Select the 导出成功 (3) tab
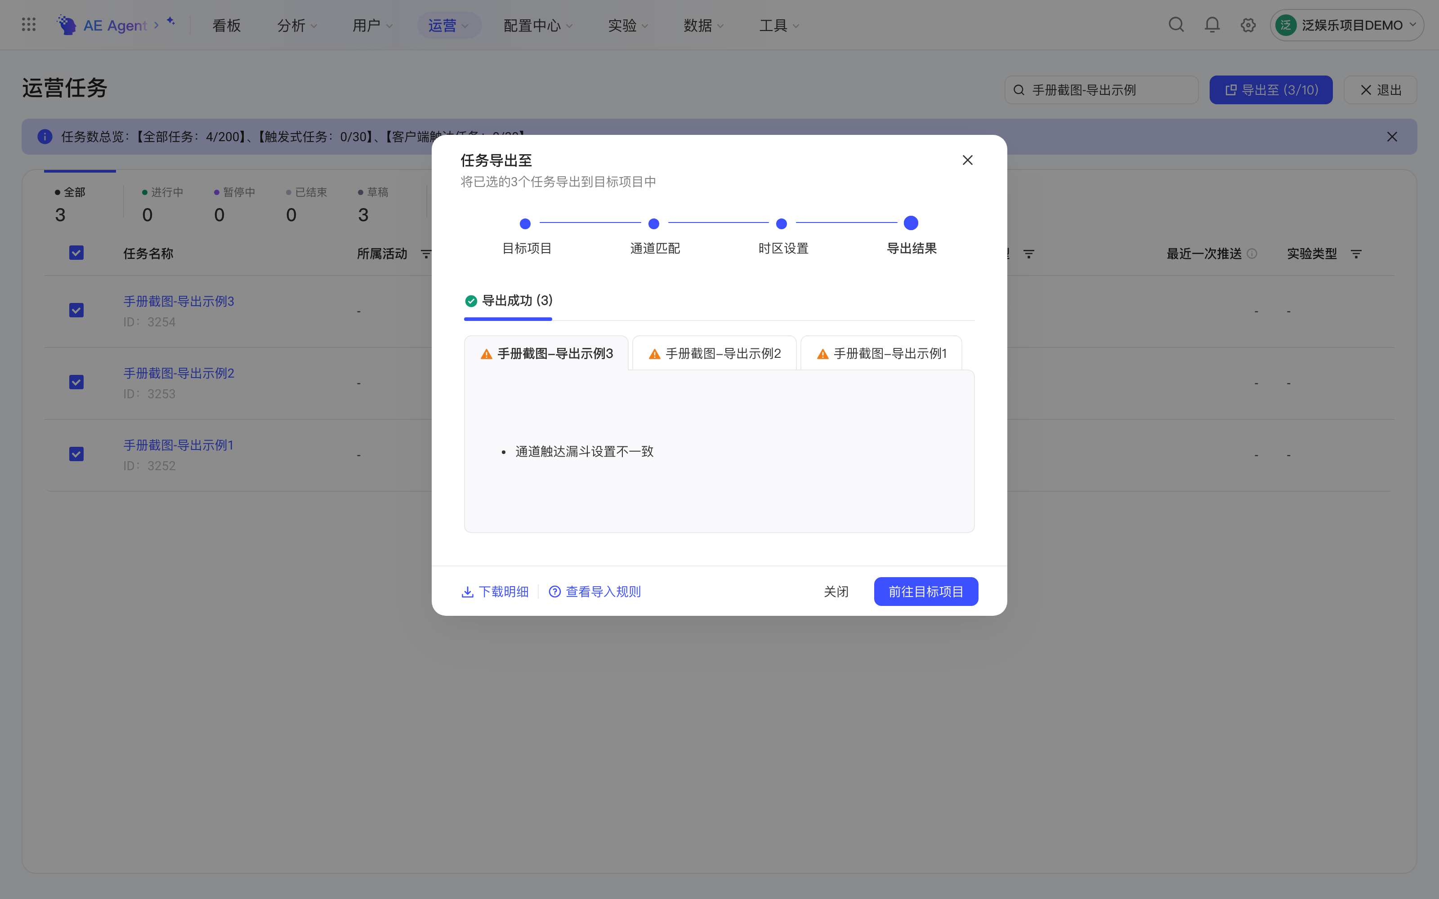Viewport: 1439px width, 899px height. (x=509, y=301)
